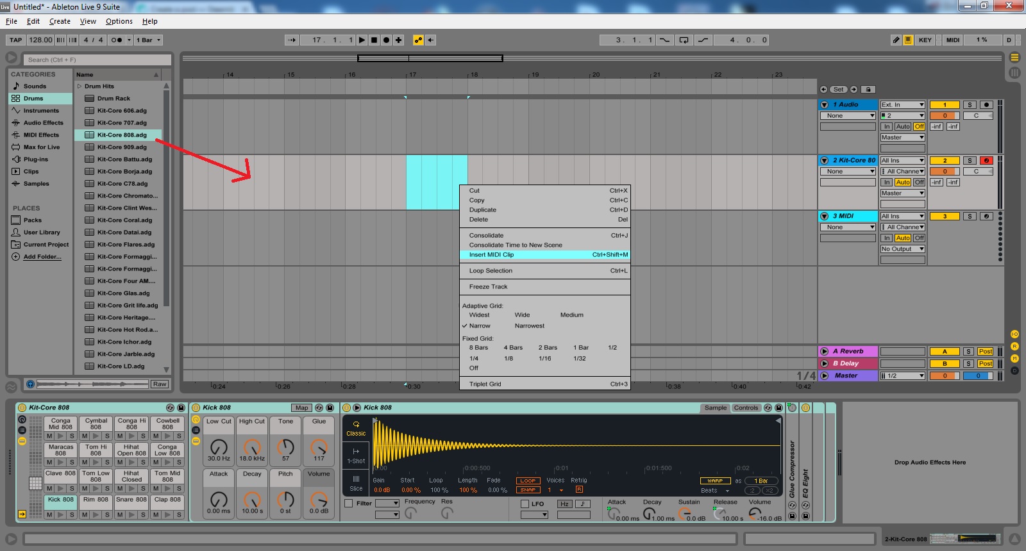
Task: Click the Raw preview button
Action: coord(160,384)
